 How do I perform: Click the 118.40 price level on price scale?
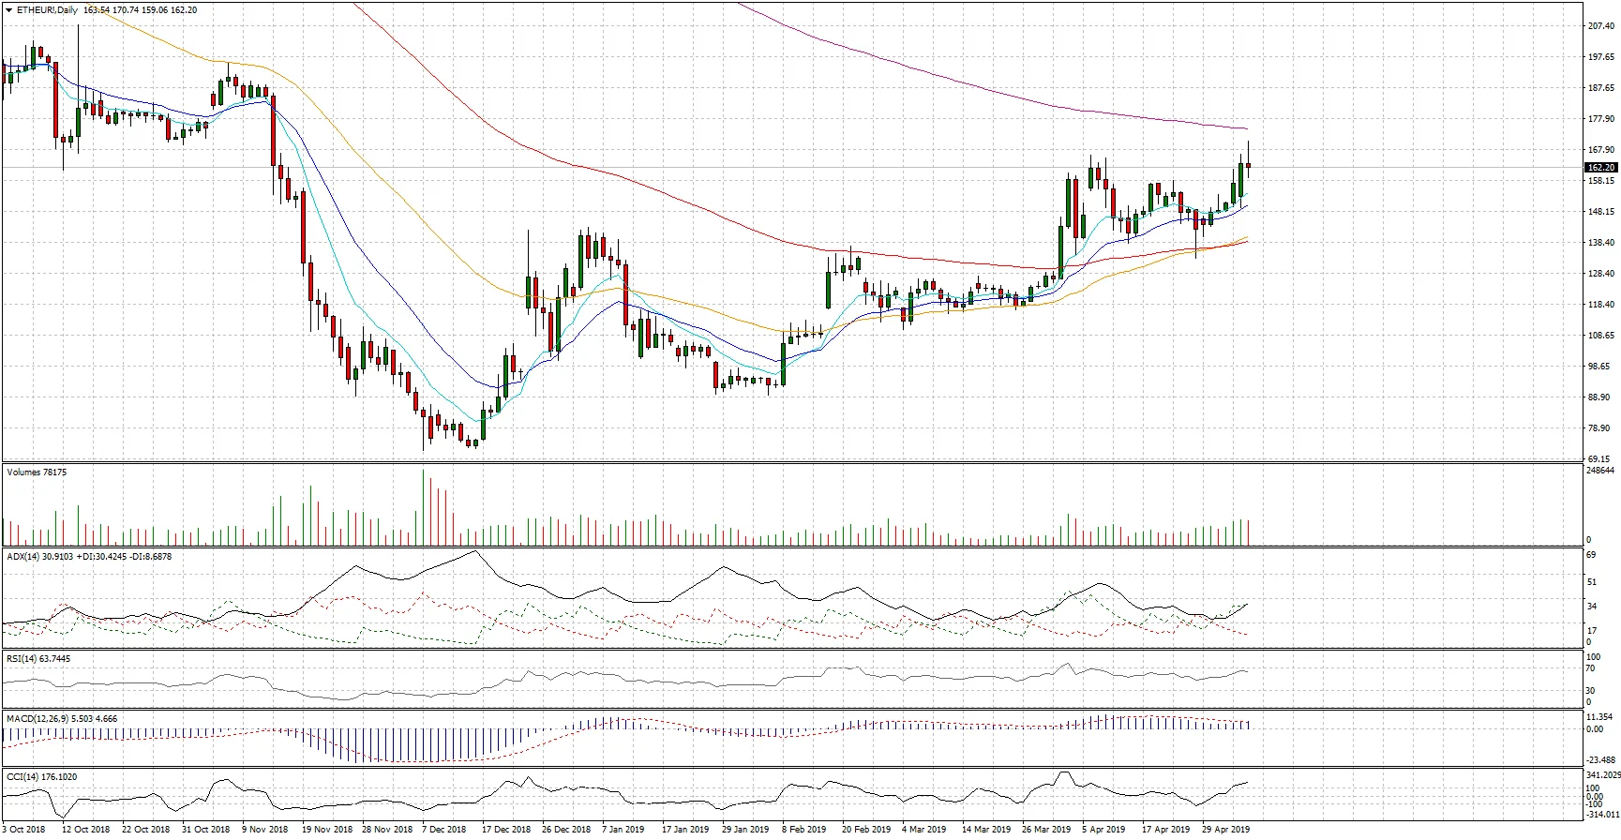(1601, 305)
